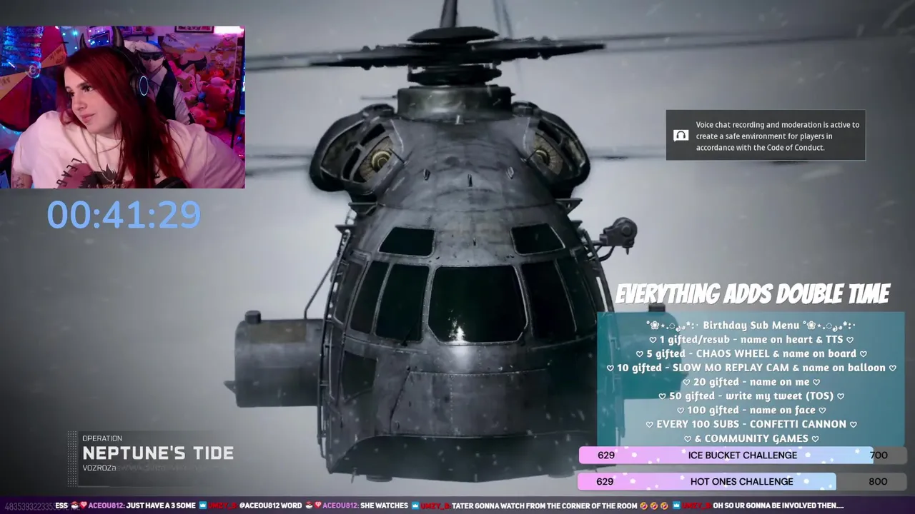This screenshot has width=915, height=514.
Task: Click the '20 gifted - name on me' line
Action: (751, 382)
